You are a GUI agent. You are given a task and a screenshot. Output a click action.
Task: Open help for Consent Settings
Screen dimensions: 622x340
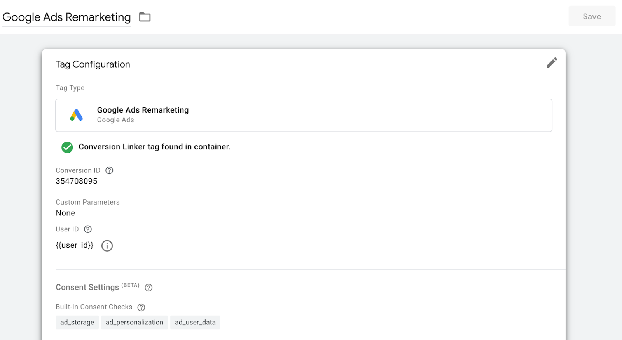pyautogui.click(x=149, y=288)
